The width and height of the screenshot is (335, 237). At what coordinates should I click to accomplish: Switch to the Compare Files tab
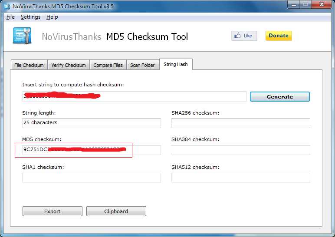tap(108, 65)
